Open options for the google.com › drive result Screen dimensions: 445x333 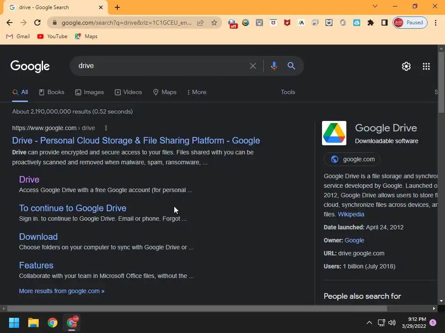pos(106,128)
